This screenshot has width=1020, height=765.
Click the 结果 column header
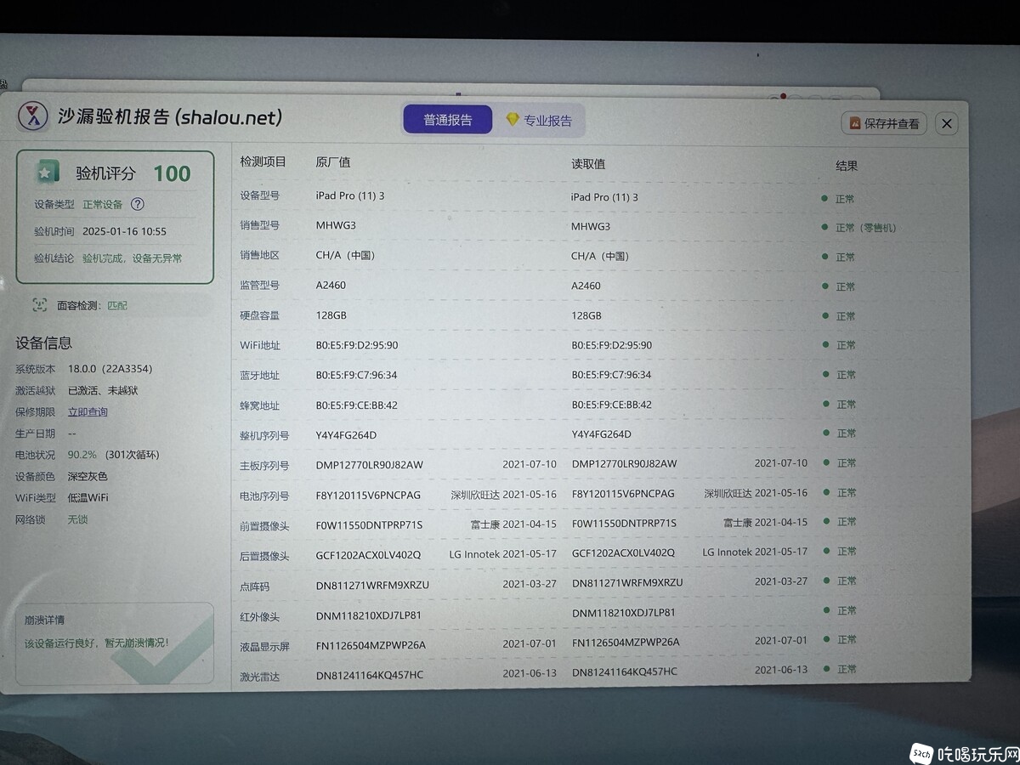[847, 166]
